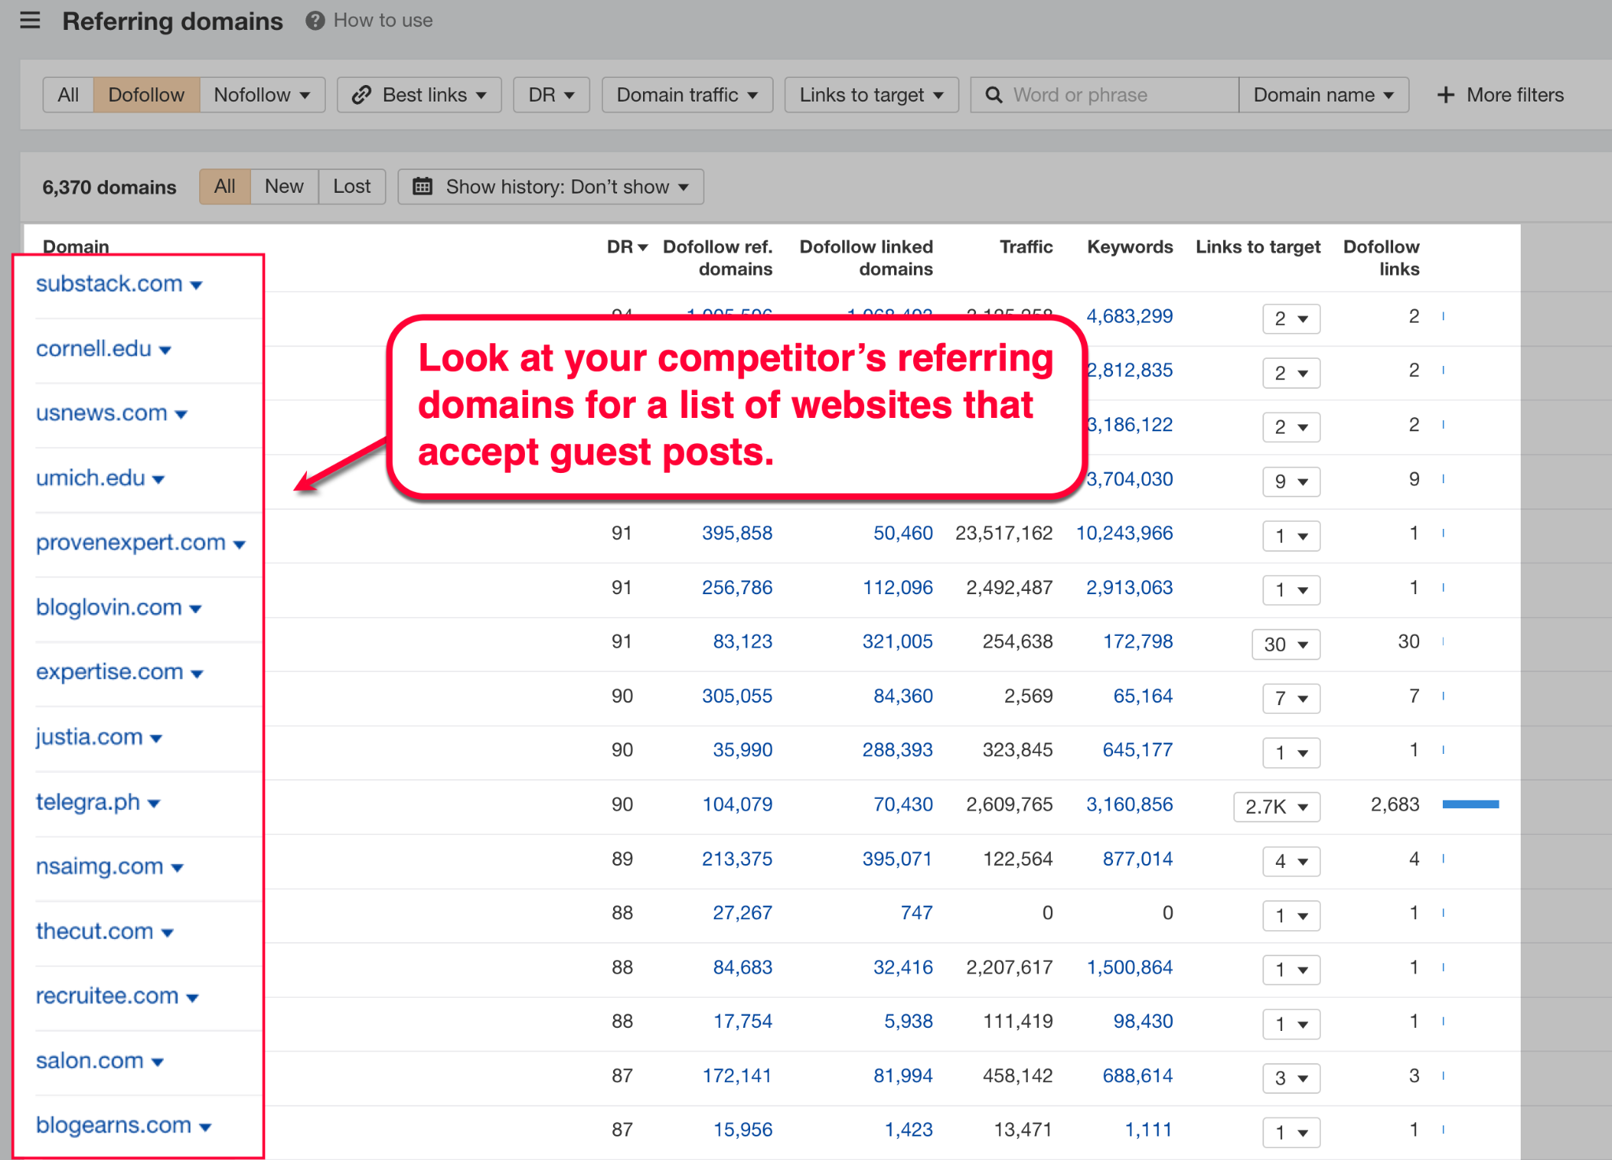Expand the provenexpert.com dropdown arrow

pyautogui.click(x=239, y=544)
